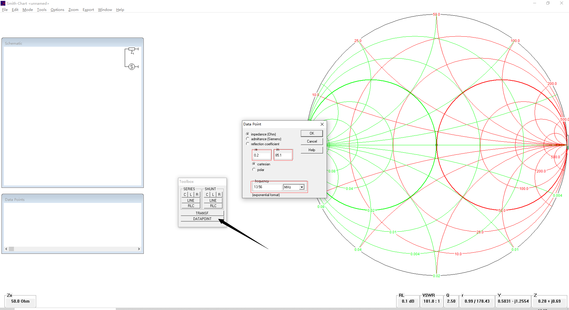
Task: Cancel the Data Point dialog
Action: [x=312, y=141]
